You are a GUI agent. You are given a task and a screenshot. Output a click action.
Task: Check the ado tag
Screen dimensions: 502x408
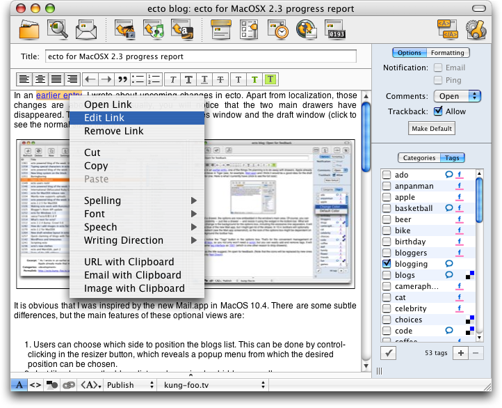tap(387, 175)
